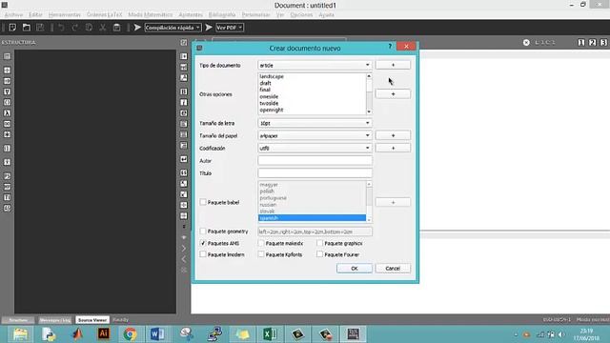Image resolution: width=610 pixels, height=343 pixels.
Task: Click the volume icon in system tray
Action: click(561, 334)
